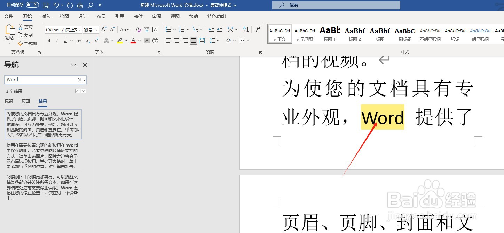Redo the last action
This screenshot has width=504, height=233.
(70, 5)
